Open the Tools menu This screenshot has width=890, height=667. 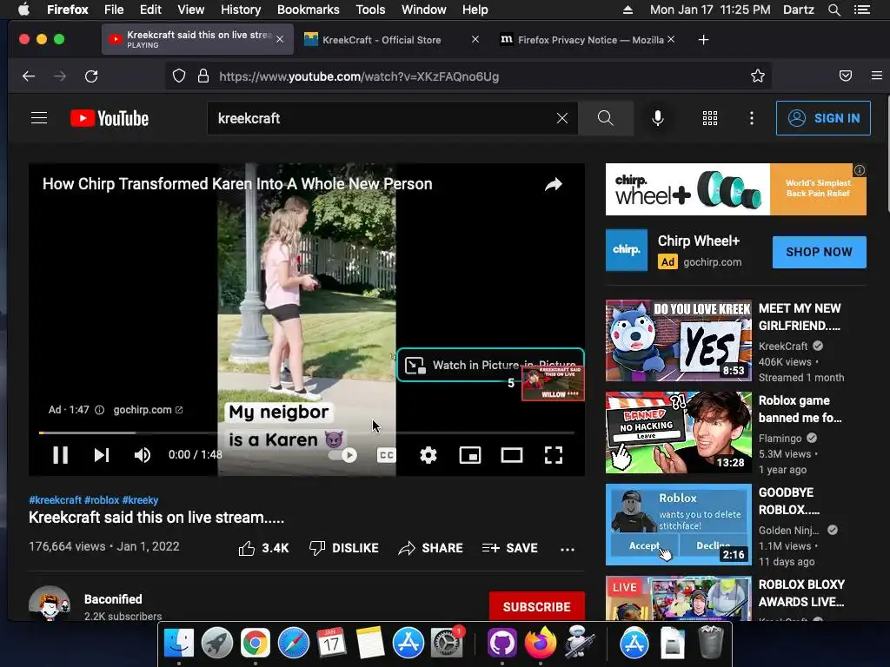[370, 10]
